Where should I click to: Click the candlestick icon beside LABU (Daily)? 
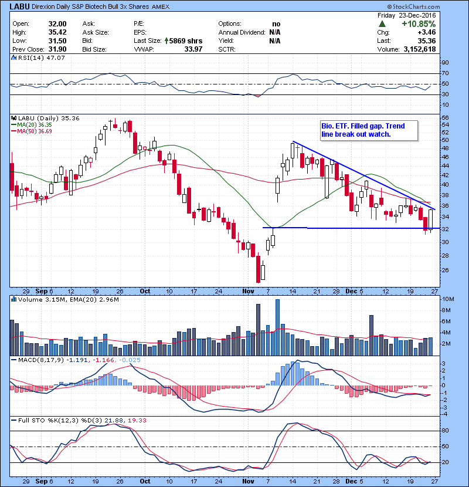point(13,119)
